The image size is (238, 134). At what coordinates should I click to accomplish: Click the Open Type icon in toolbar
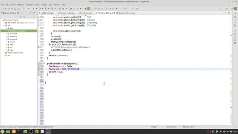71,9
